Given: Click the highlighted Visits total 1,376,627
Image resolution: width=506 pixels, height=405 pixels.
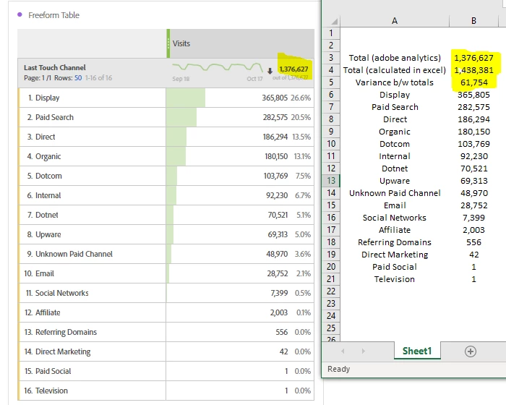Looking at the screenshot, I should (x=293, y=69).
